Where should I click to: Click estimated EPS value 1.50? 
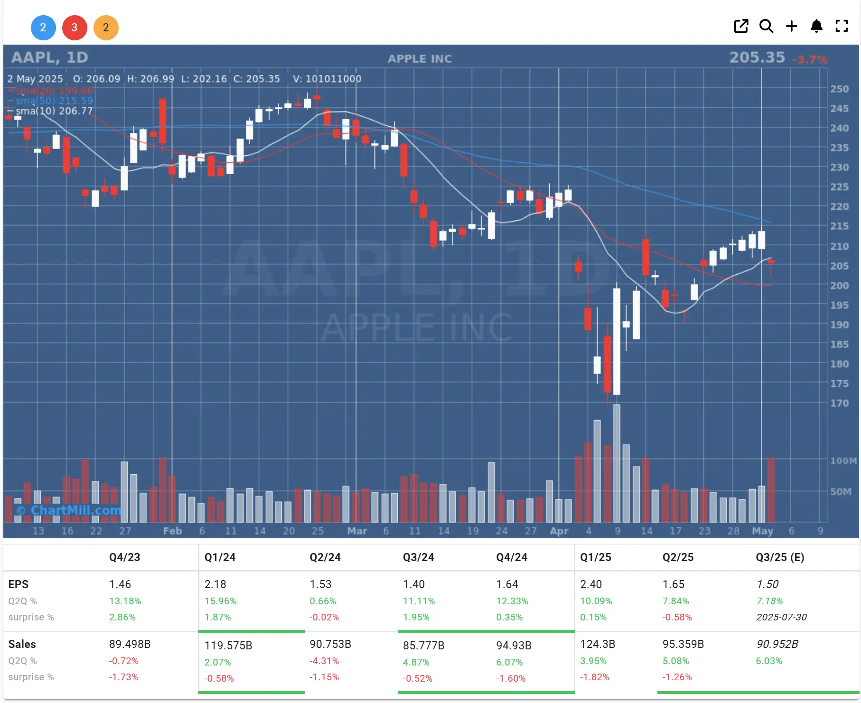[767, 584]
